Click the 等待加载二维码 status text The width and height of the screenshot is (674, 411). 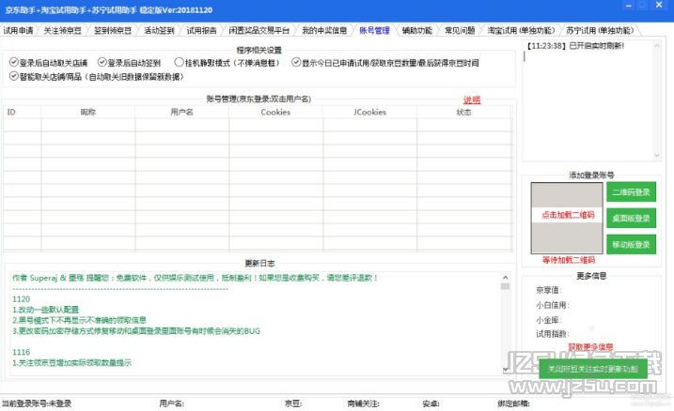tap(569, 260)
